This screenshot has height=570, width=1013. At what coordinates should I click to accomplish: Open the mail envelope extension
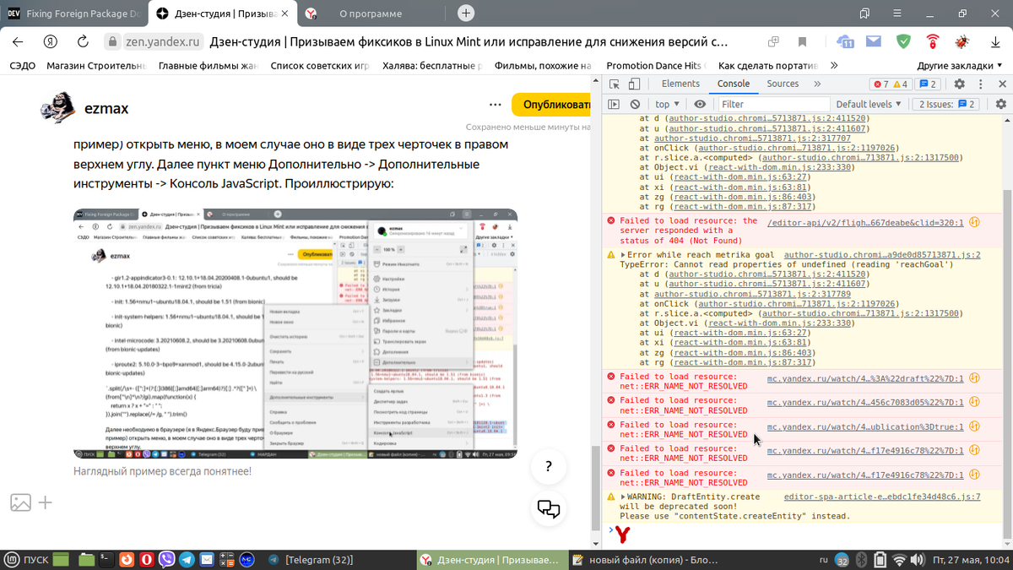click(874, 41)
